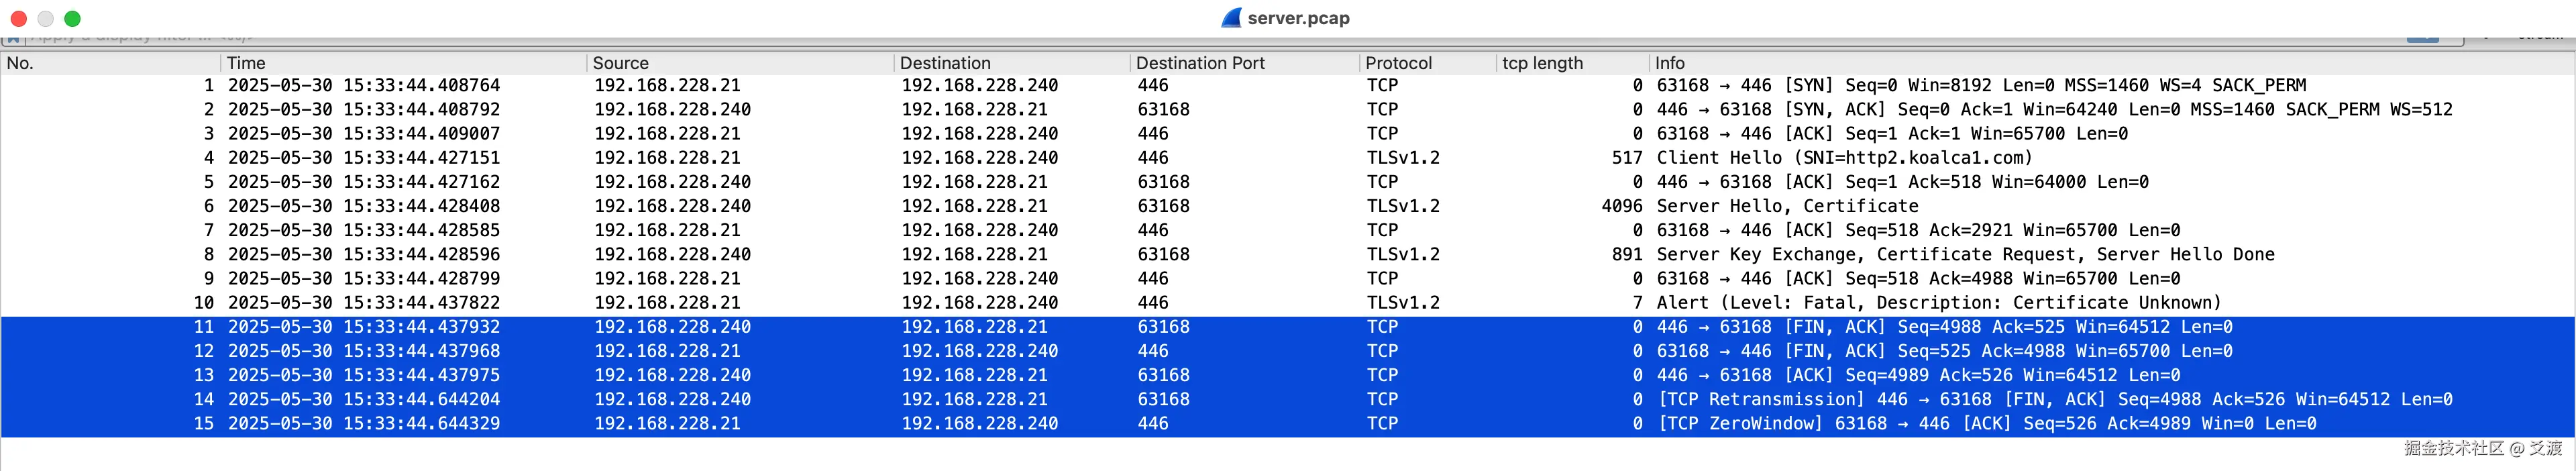Select packet 3 ACK Seq=1 Ack=1 info
The image size is (2576, 471).
coord(1892,134)
